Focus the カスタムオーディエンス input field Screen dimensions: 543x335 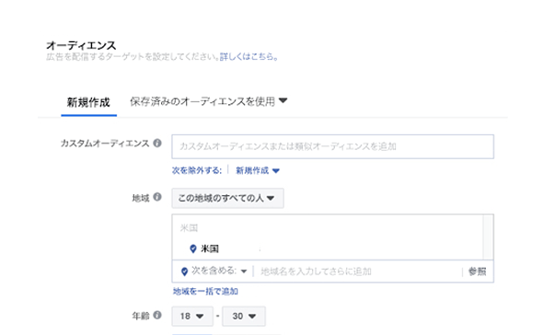click(333, 146)
